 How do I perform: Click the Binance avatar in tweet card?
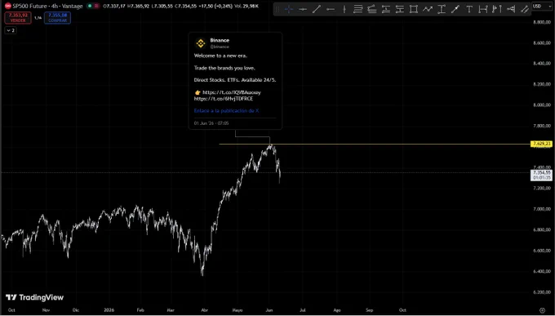(201, 43)
